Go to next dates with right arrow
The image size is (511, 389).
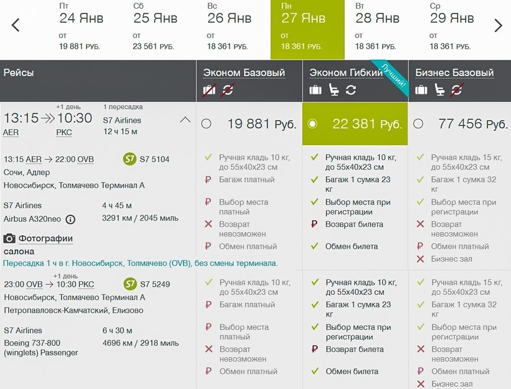tap(498, 26)
